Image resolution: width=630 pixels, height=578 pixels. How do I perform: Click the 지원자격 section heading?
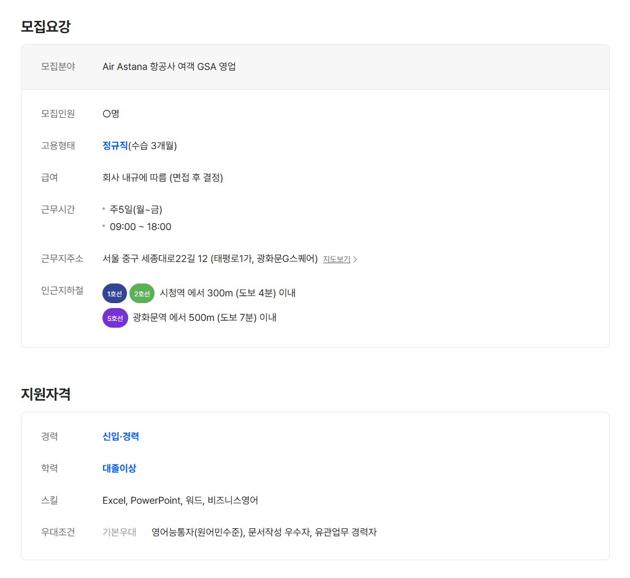pyautogui.click(x=46, y=394)
